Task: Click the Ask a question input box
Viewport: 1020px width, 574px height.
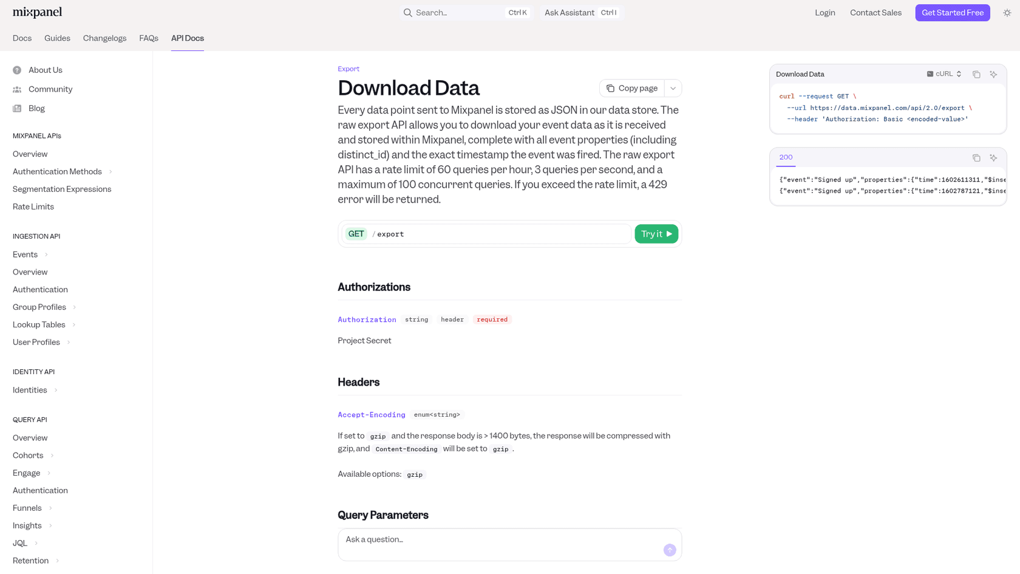Action: coord(509,545)
